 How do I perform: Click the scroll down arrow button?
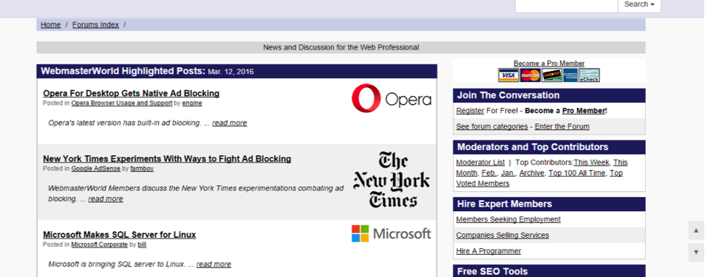click(696, 253)
